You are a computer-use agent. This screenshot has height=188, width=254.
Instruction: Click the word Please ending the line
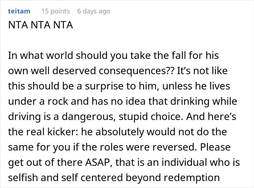click(216, 147)
